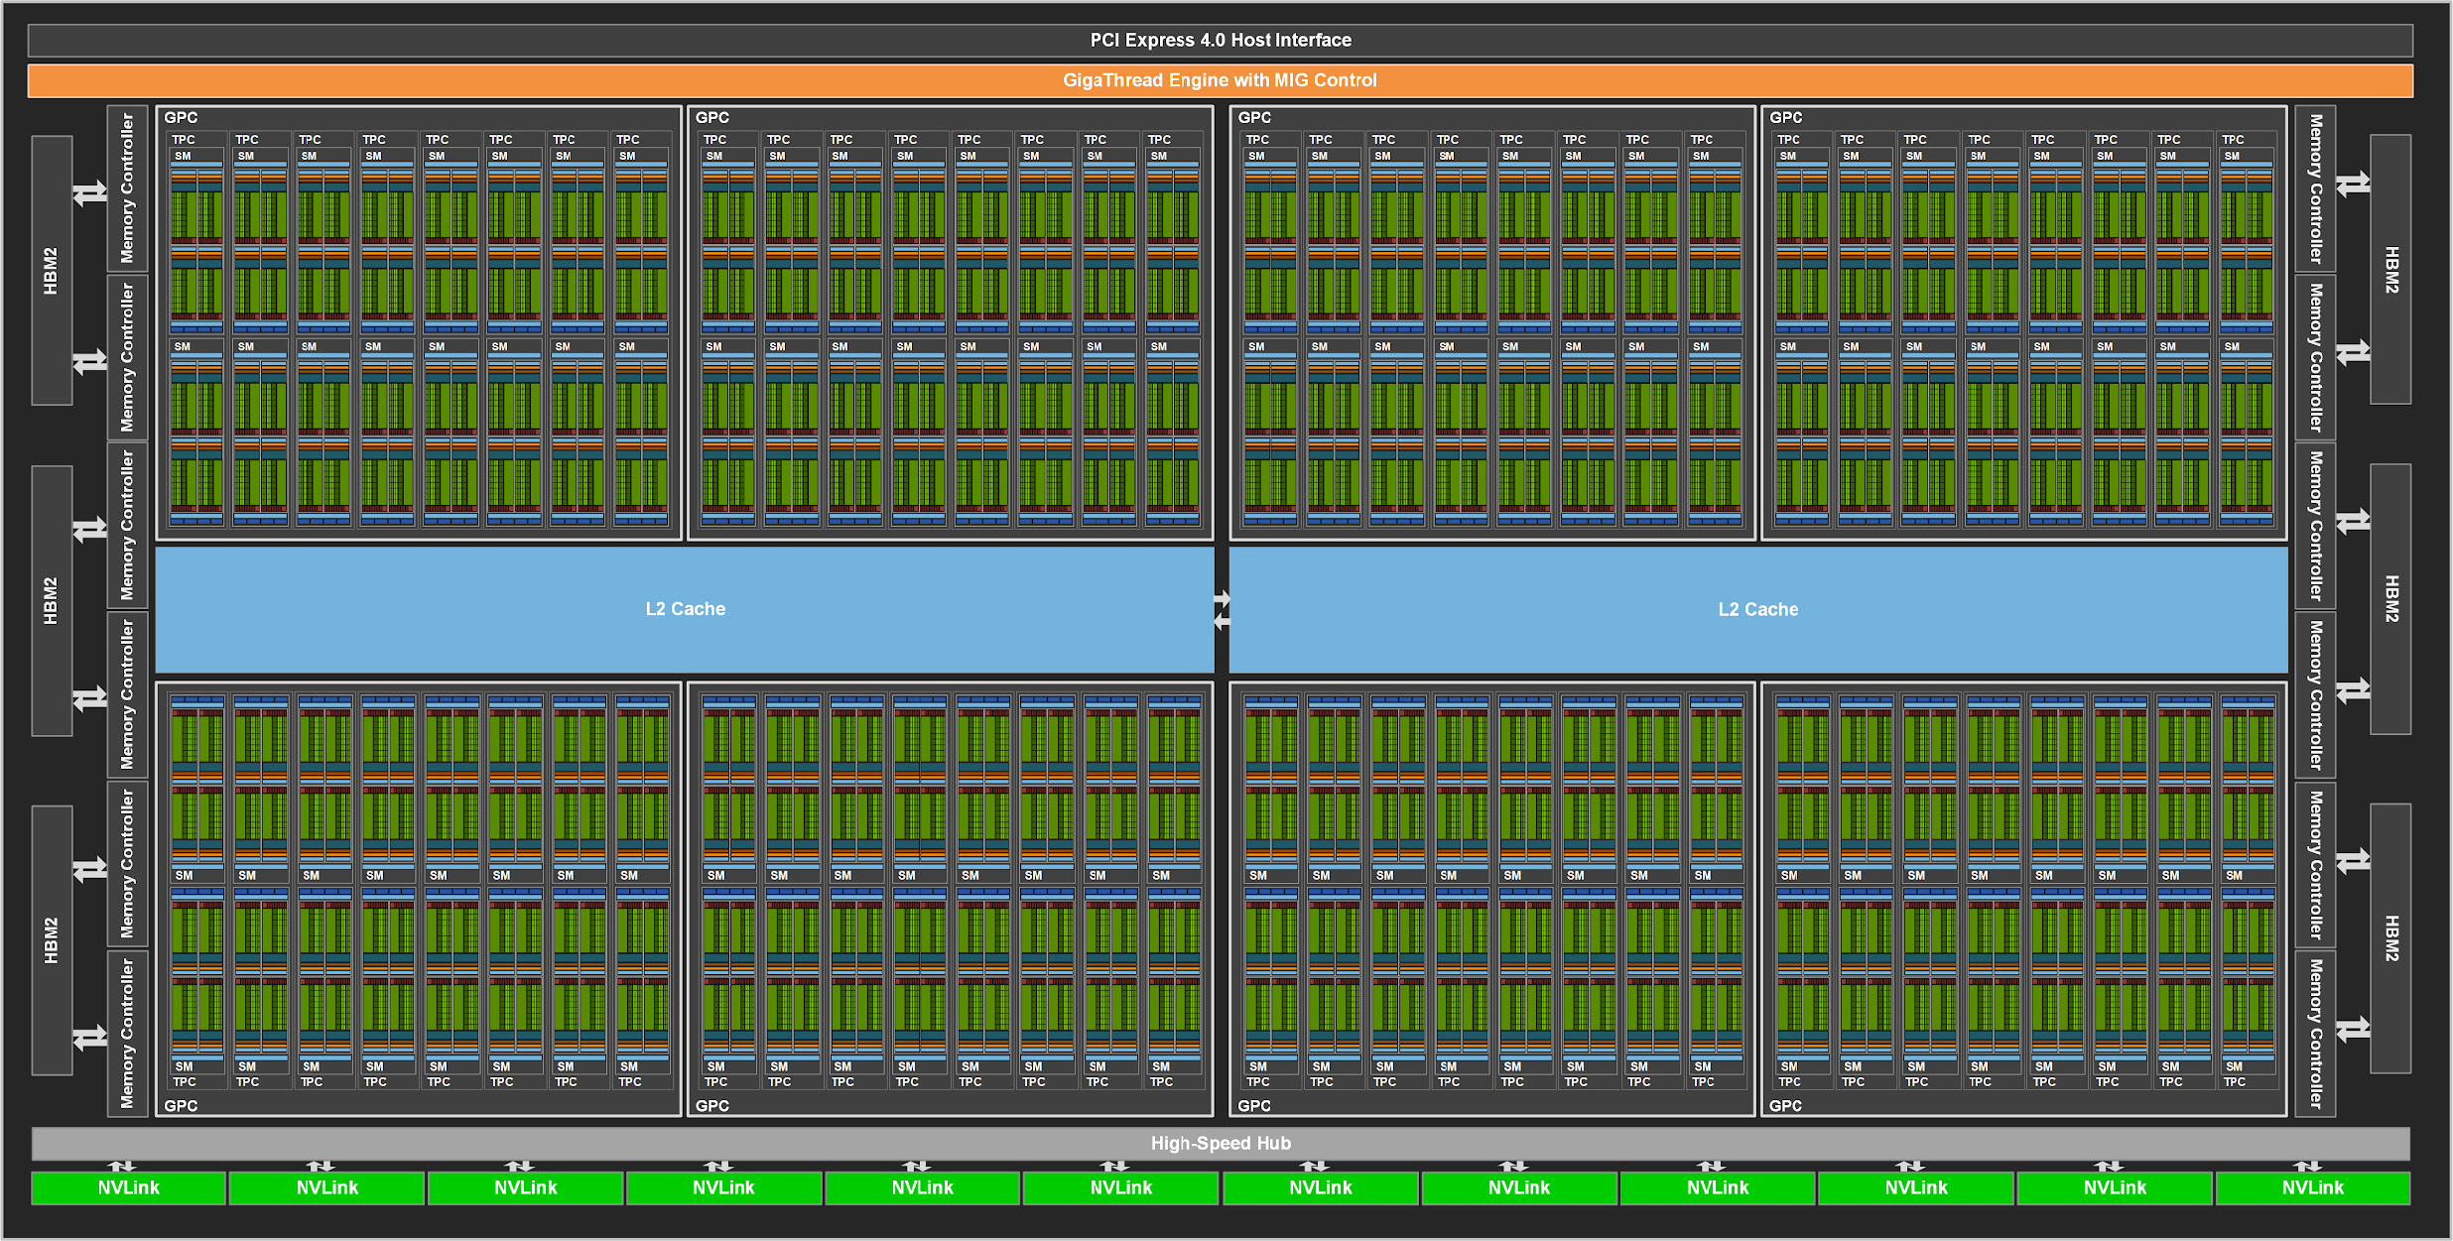Viewport: 2453px width, 1241px height.
Task: Click arrows above the leftmost NVLink block
Action: coord(121,1166)
